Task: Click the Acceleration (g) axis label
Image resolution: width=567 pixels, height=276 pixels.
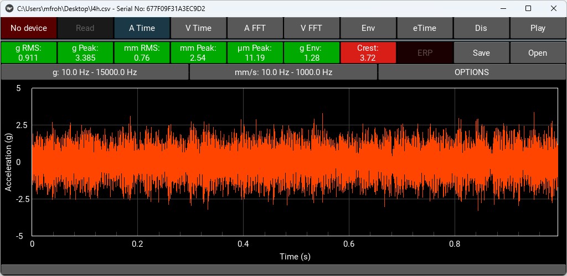Action: pos(8,162)
